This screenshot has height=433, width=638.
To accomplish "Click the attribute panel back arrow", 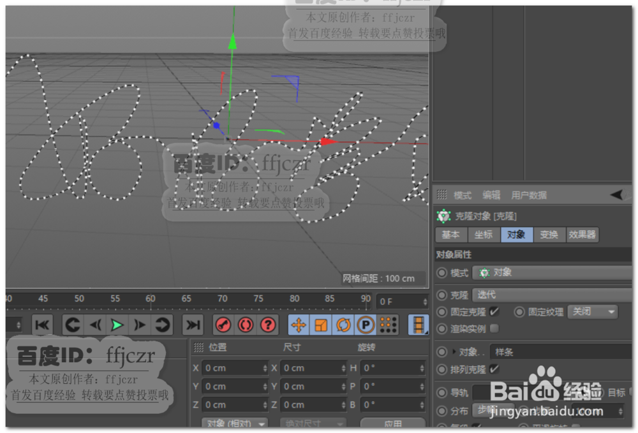I will coord(617,194).
